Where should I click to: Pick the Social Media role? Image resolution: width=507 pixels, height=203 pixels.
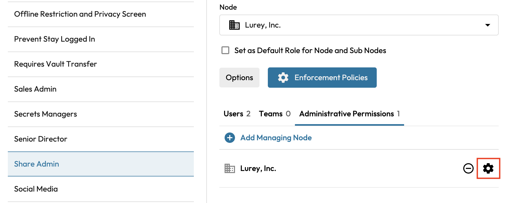pyautogui.click(x=36, y=189)
